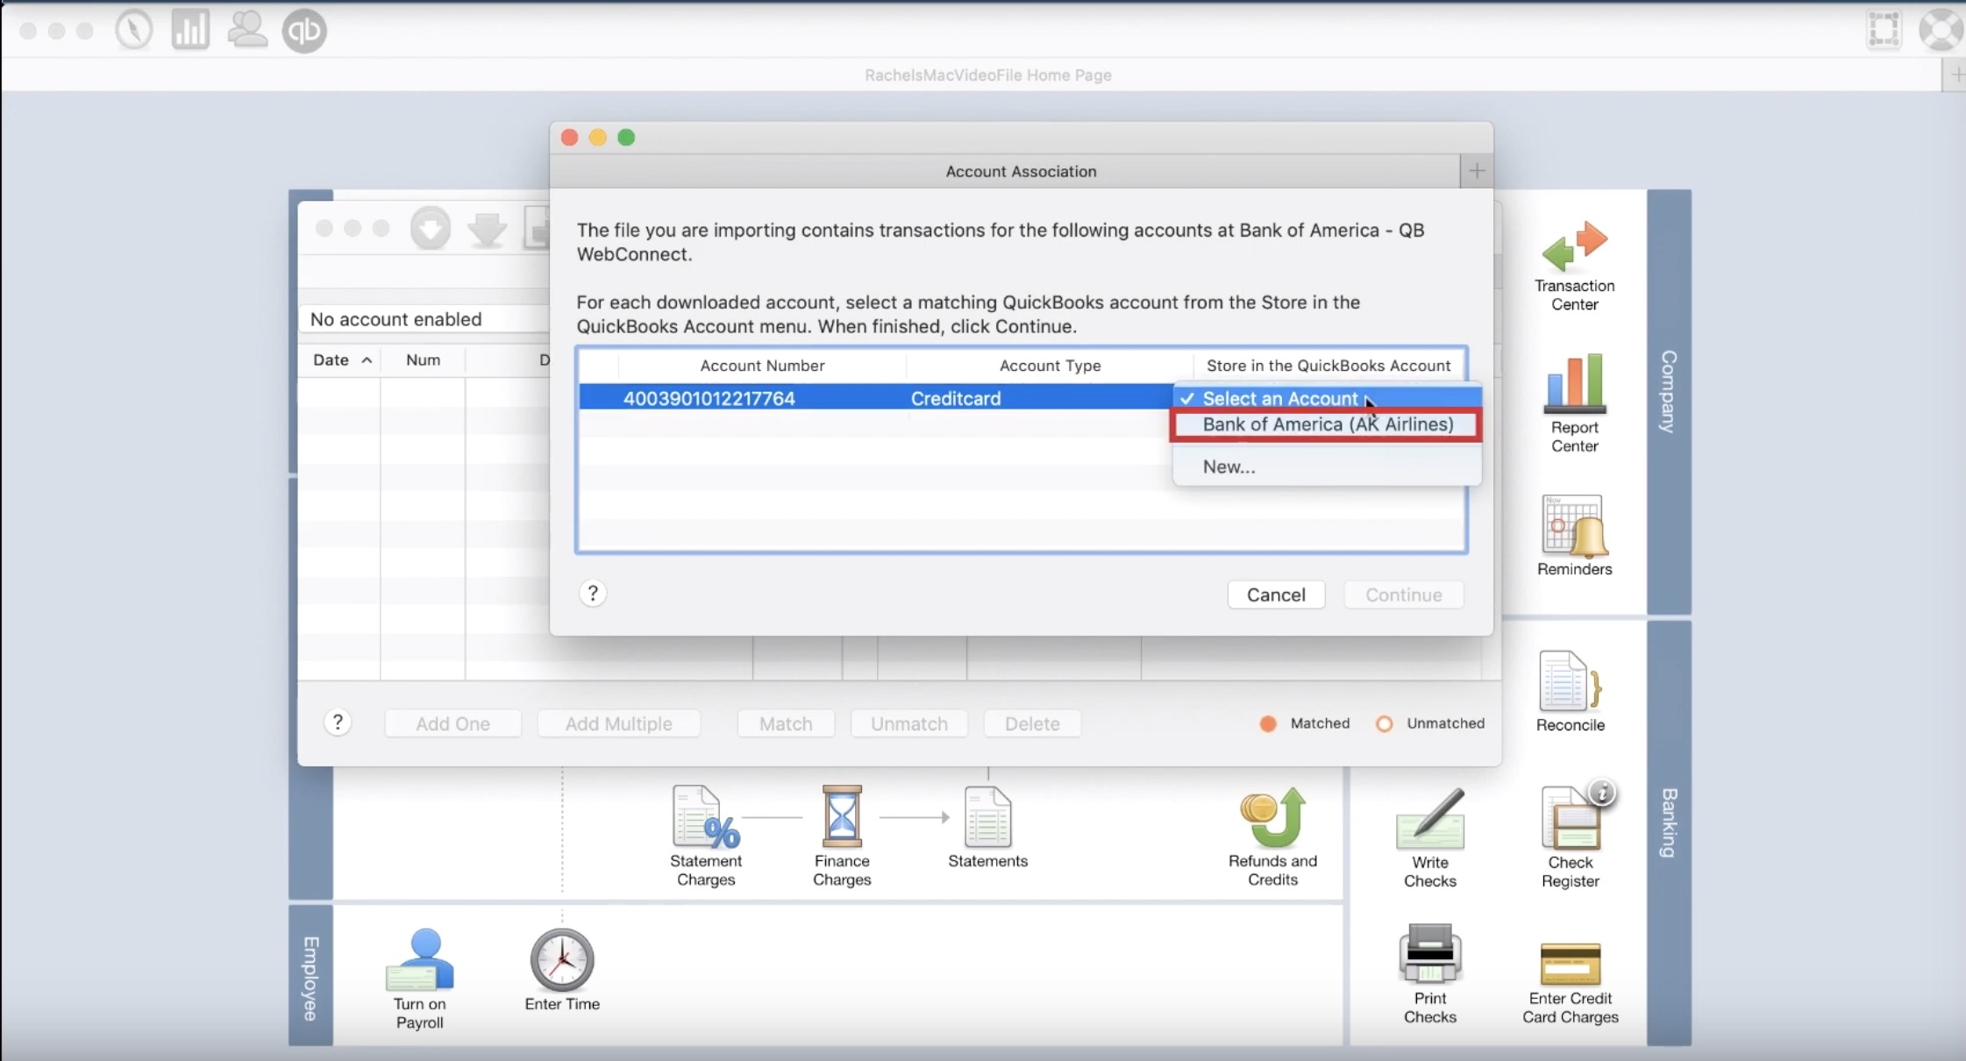Open Statements icon on home page
The height and width of the screenshot is (1061, 1966).
987,817
